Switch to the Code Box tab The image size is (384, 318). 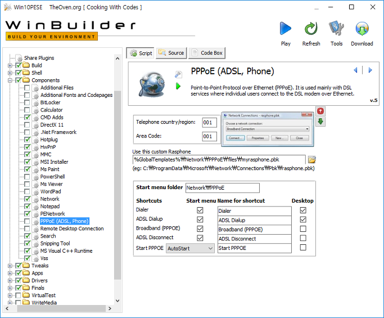point(207,53)
